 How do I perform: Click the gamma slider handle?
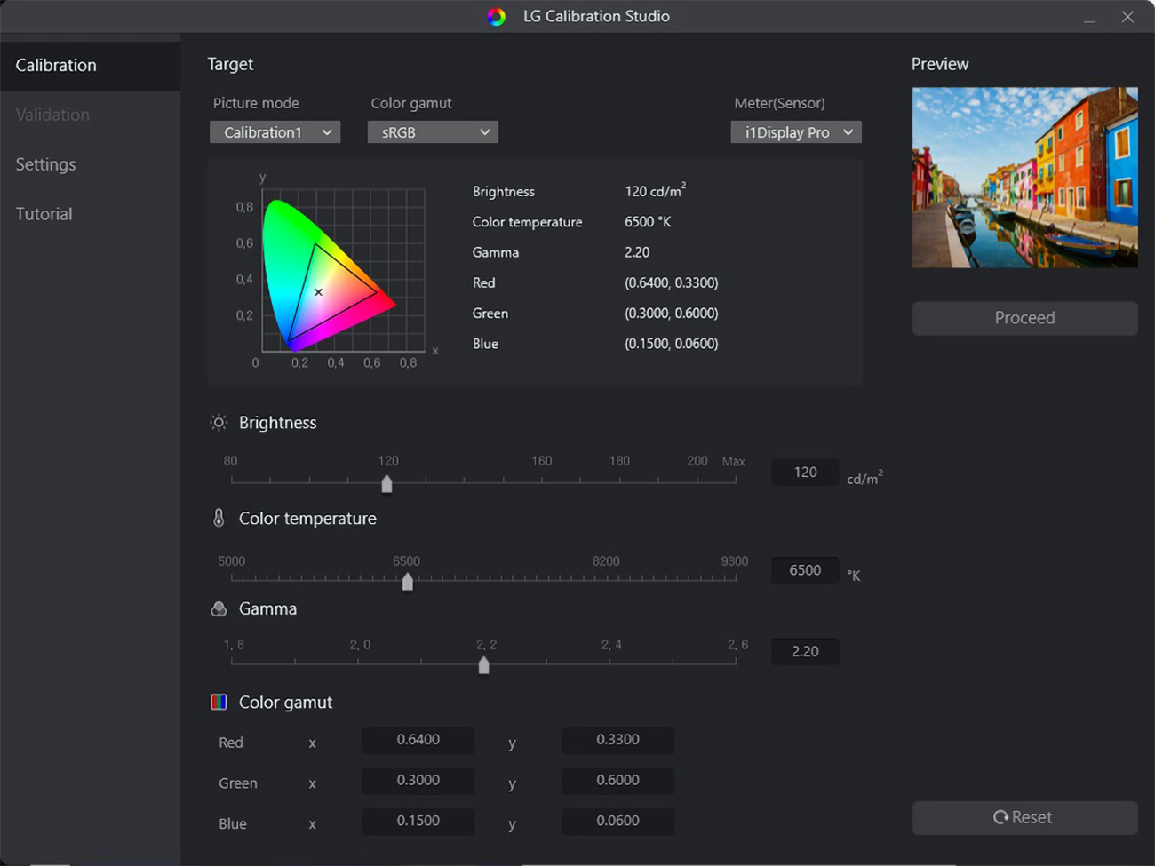pyautogui.click(x=483, y=664)
